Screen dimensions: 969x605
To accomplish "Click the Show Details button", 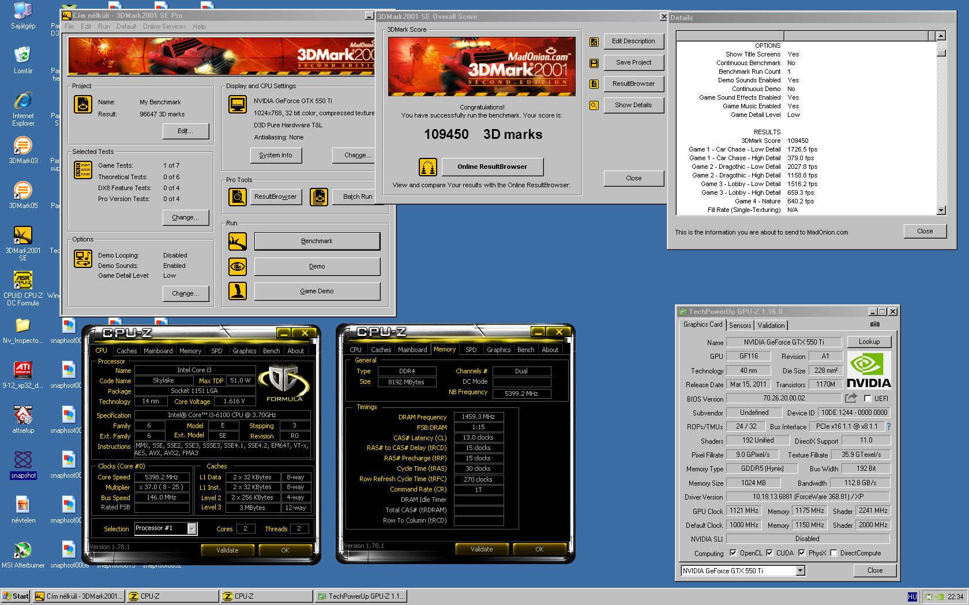I will click(x=633, y=105).
